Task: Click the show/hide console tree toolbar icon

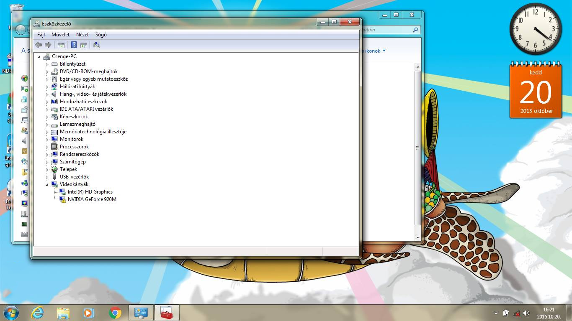Action: tap(61, 45)
